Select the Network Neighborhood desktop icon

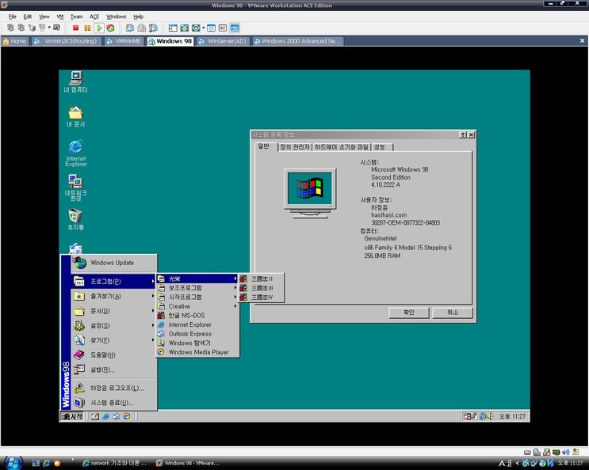pos(76,188)
